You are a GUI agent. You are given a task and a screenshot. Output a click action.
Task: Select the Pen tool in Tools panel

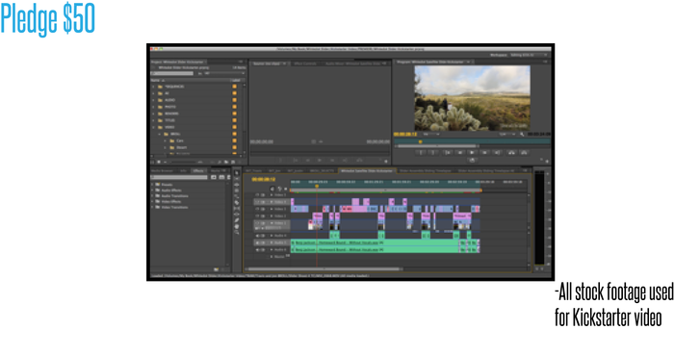coord(237,220)
